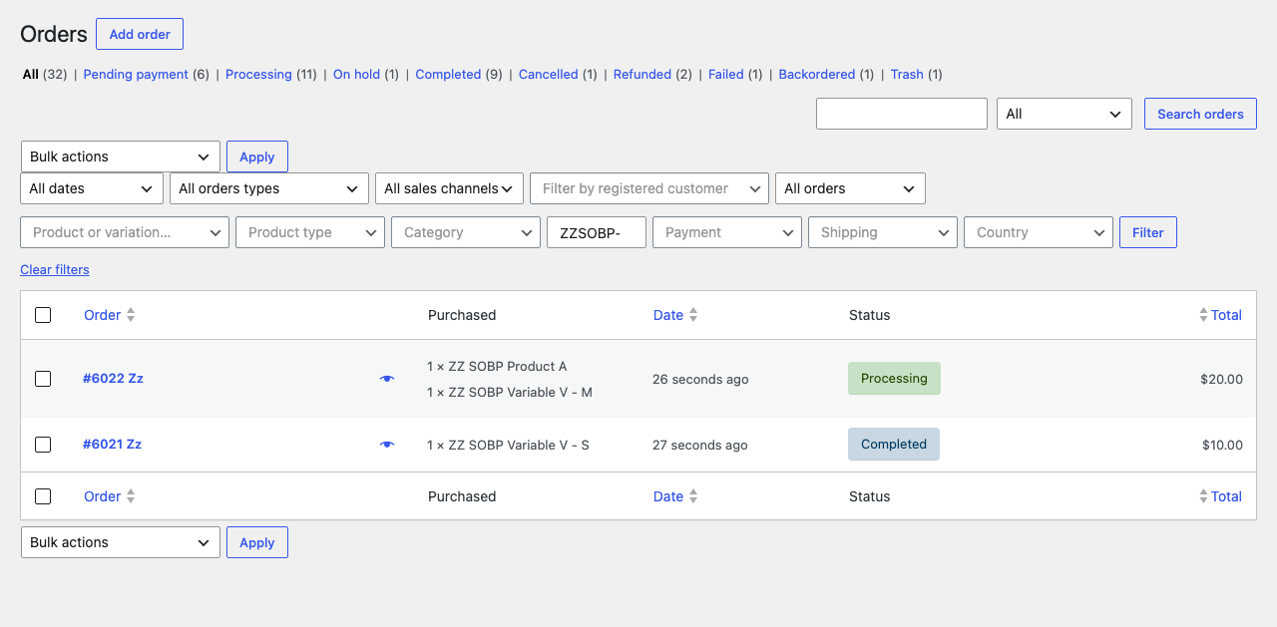Tick the checkbox for order #6022

[x=43, y=379]
